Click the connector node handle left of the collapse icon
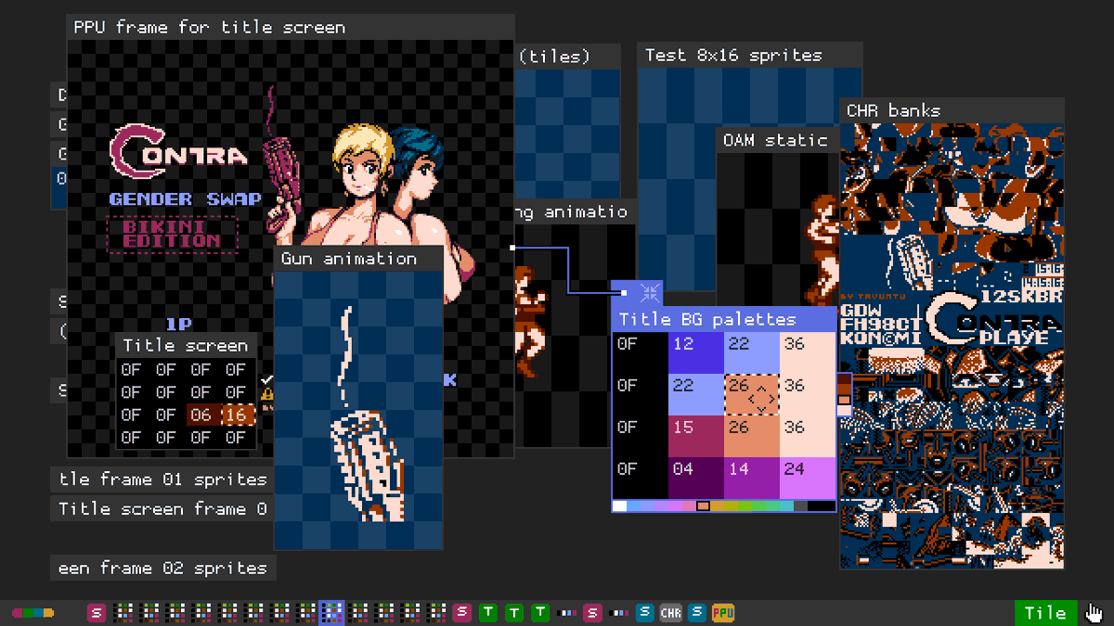The image size is (1114, 626). (624, 293)
